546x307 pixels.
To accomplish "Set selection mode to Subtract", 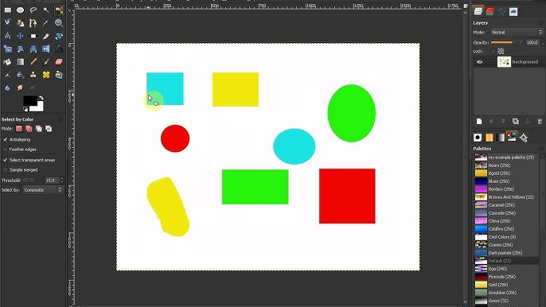I will tap(39, 129).
